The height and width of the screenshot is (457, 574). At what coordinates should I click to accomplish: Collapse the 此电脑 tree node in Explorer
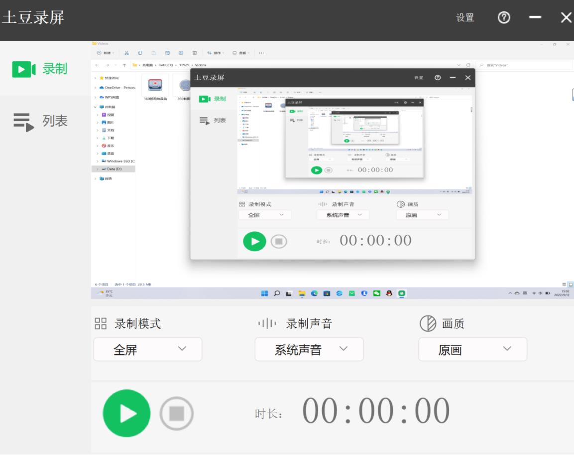[95, 107]
